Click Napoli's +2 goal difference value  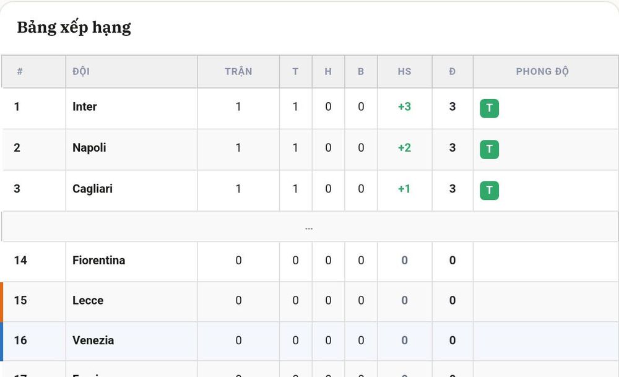404,147
